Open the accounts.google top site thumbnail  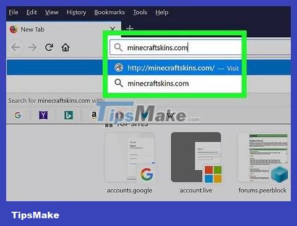coord(129,157)
